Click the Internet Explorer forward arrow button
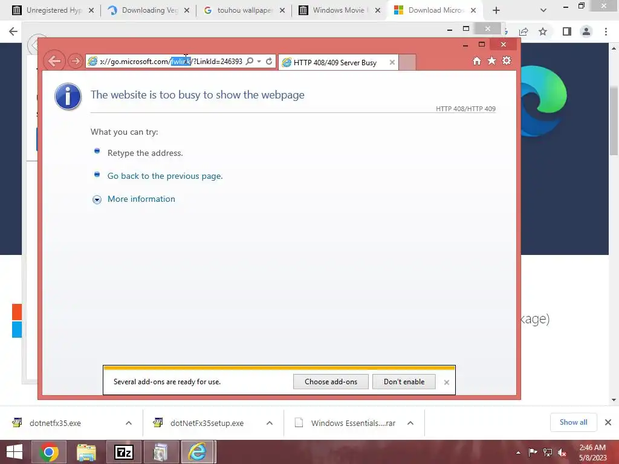Image resolution: width=619 pixels, height=464 pixels. pyautogui.click(x=75, y=61)
